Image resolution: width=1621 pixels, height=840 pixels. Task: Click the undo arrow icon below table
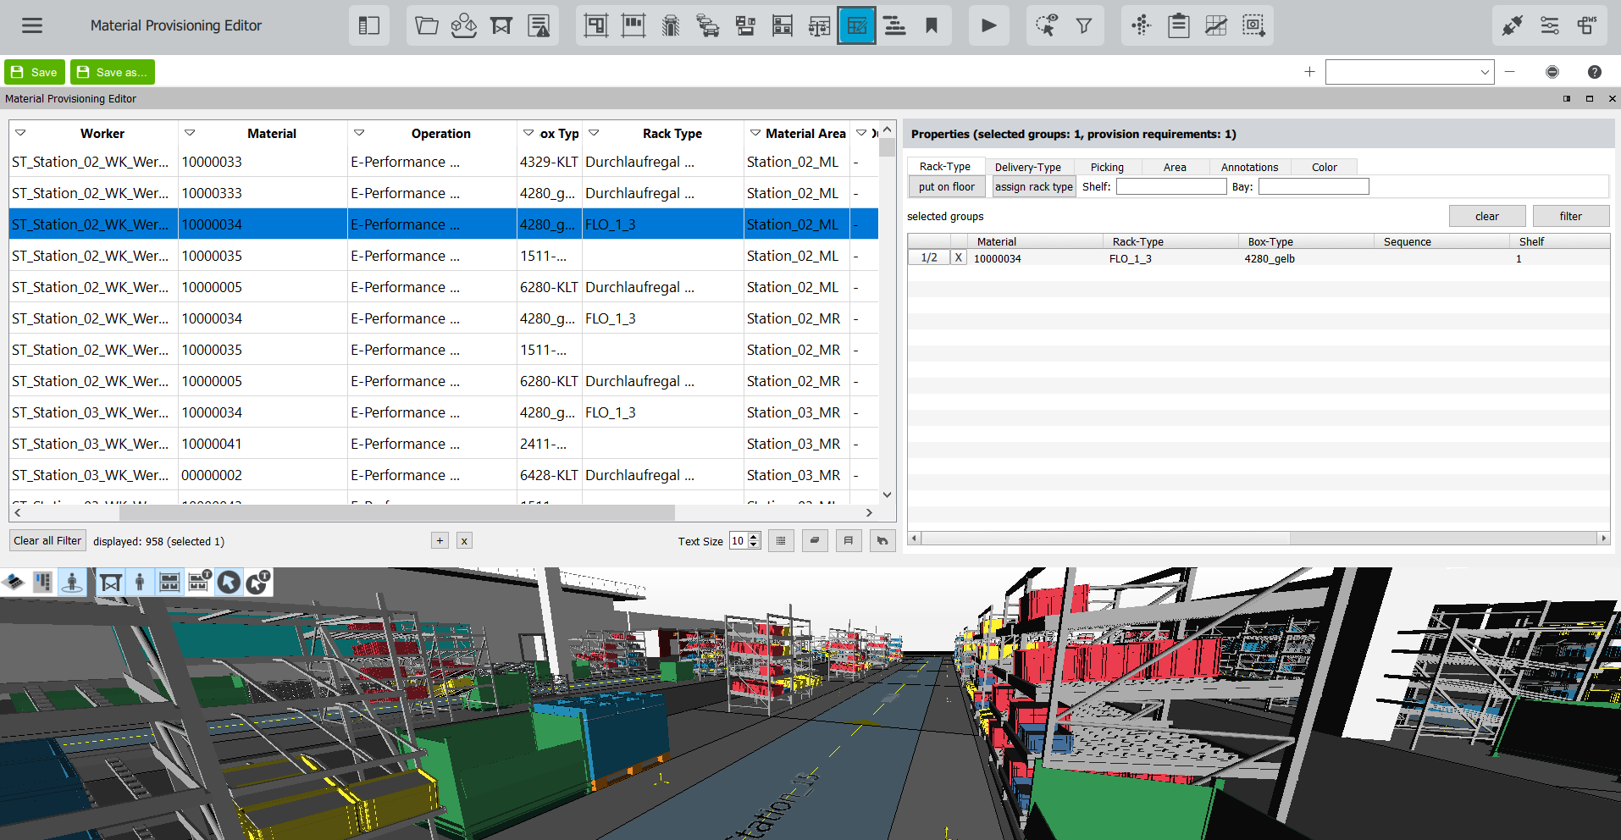click(882, 540)
